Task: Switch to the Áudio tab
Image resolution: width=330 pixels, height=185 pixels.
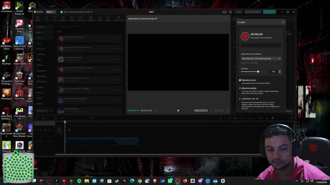Action: click(x=46, y=18)
